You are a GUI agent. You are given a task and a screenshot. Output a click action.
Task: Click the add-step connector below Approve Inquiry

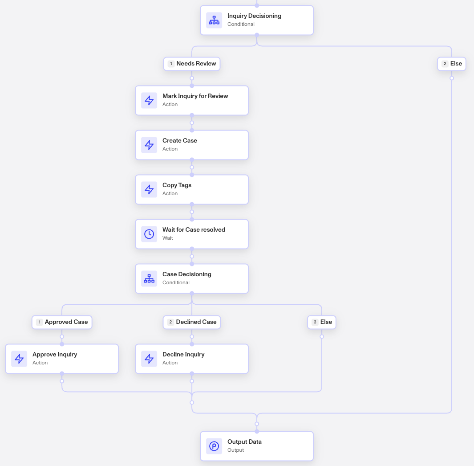[62, 381]
